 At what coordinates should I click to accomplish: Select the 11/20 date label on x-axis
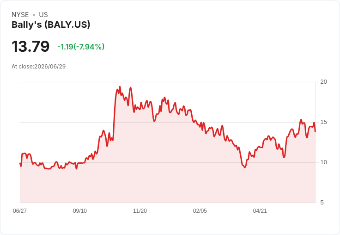(x=140, y=210)
